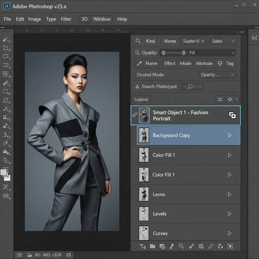Click the brush icon beside Name filter

point(139,63)
